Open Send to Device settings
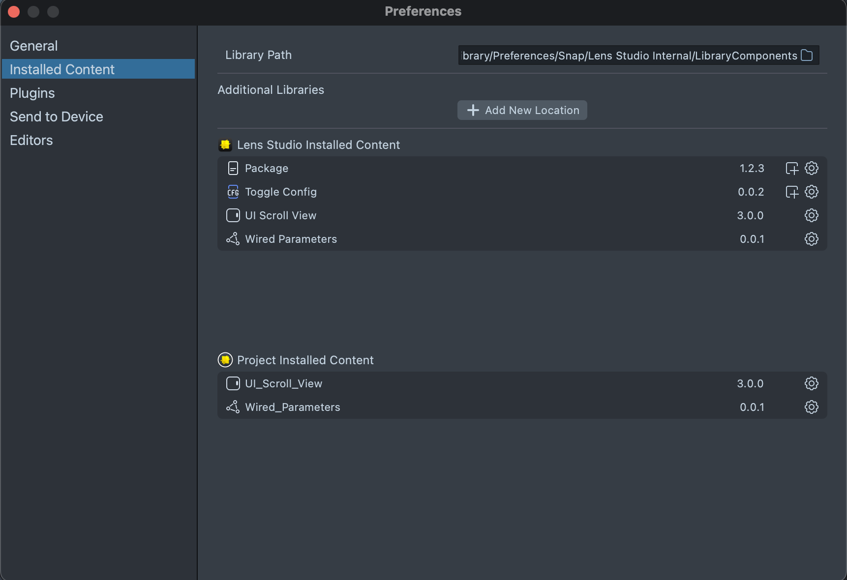Image resolution: width=847 pixels, height=580 pixels. 57,116
